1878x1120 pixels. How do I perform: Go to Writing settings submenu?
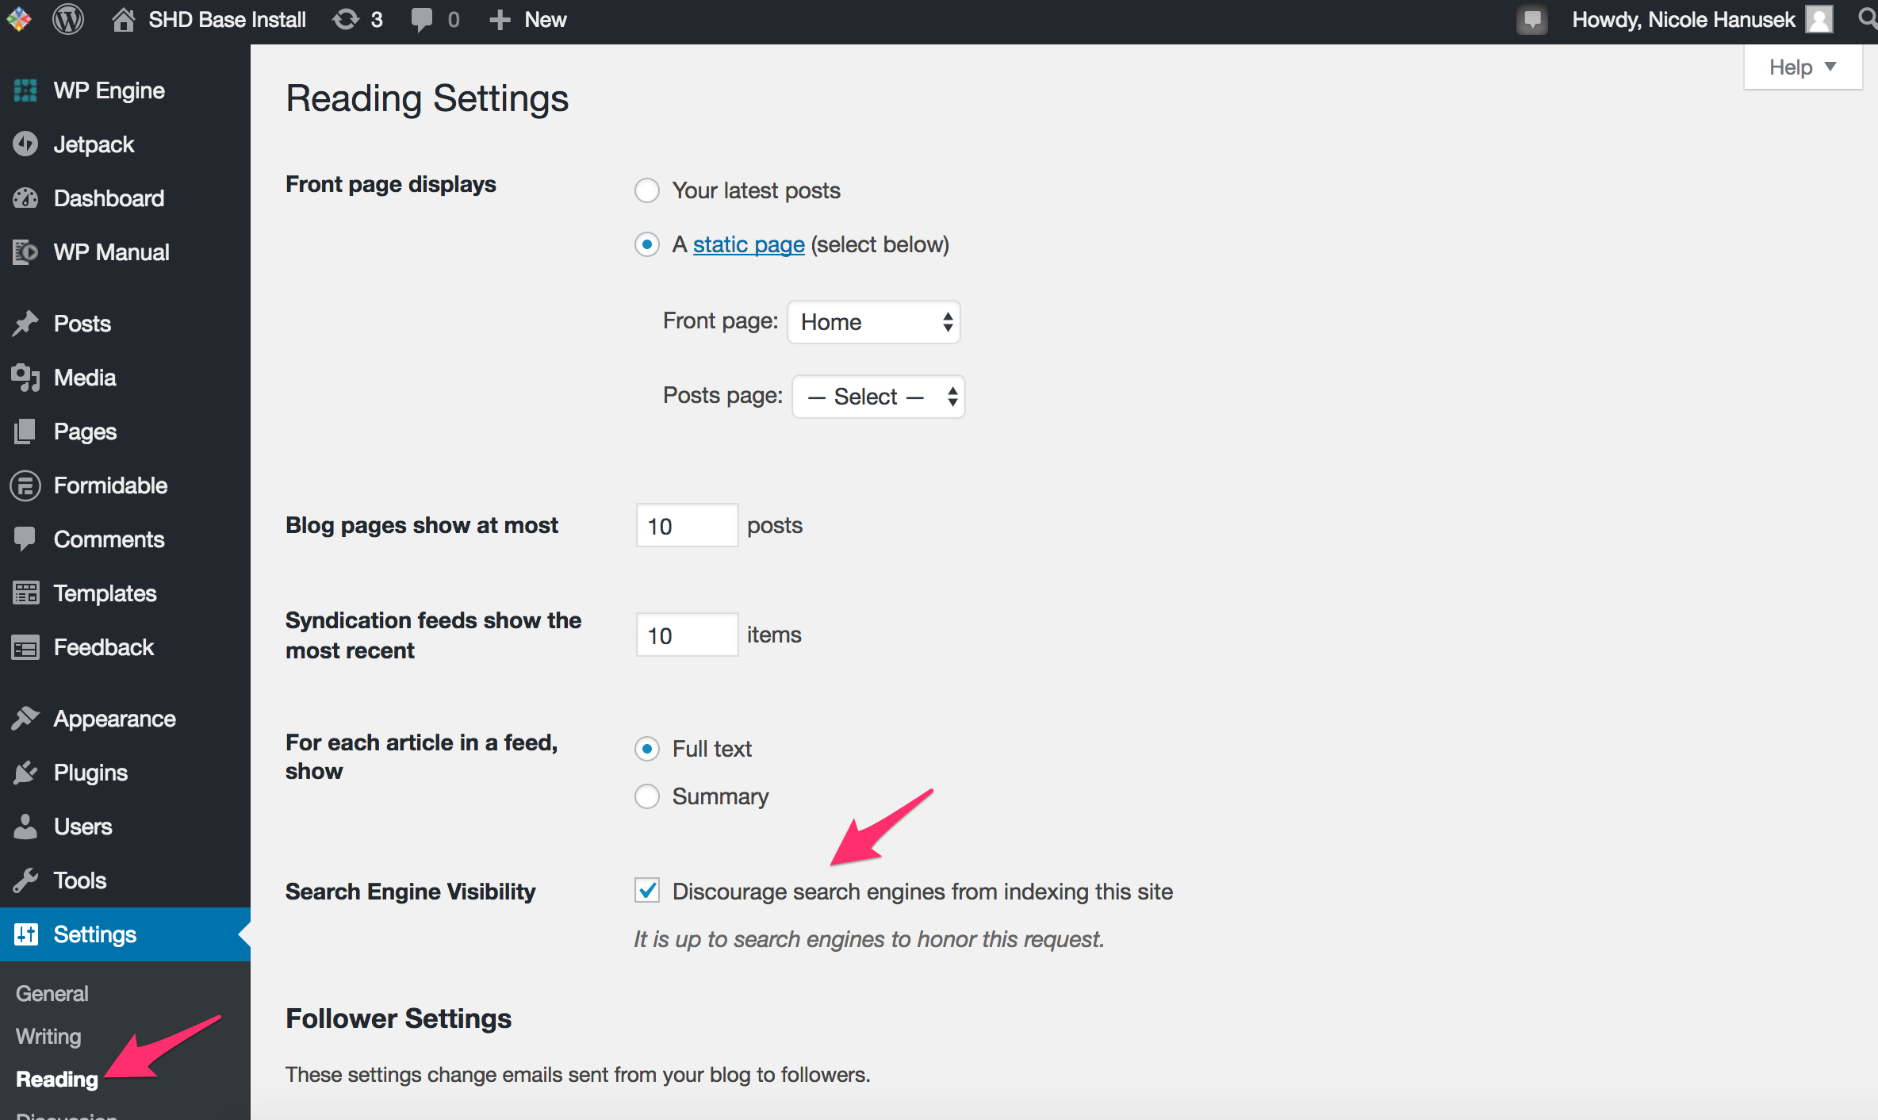point(48,1037)
